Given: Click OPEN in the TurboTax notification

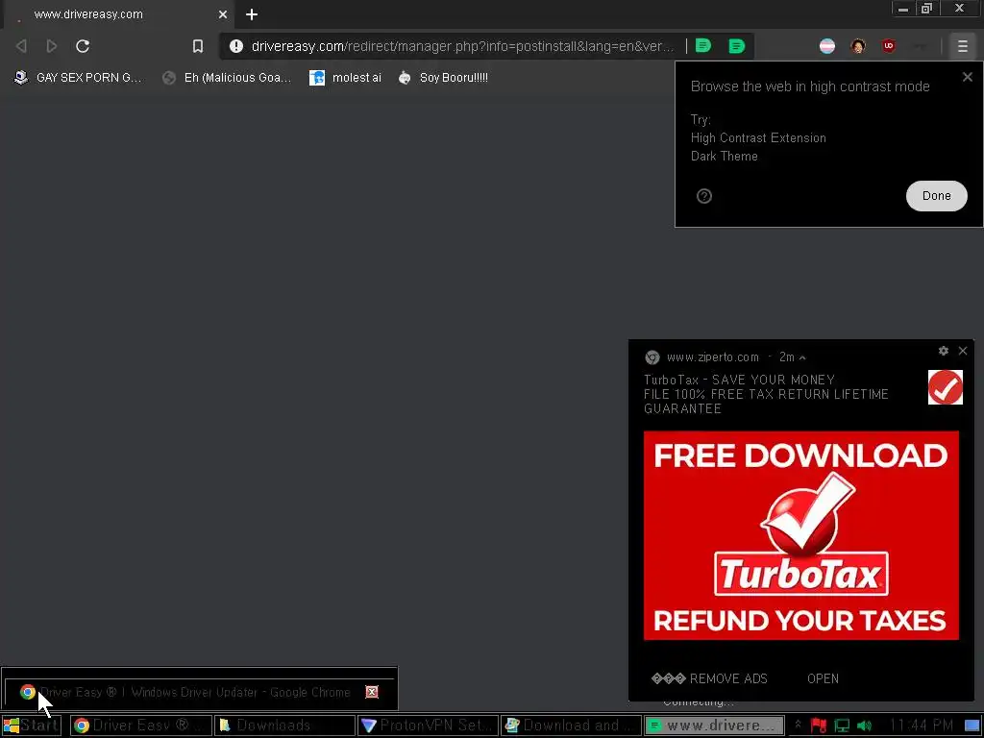Looking at the screenshot, I should coord(823,678).
